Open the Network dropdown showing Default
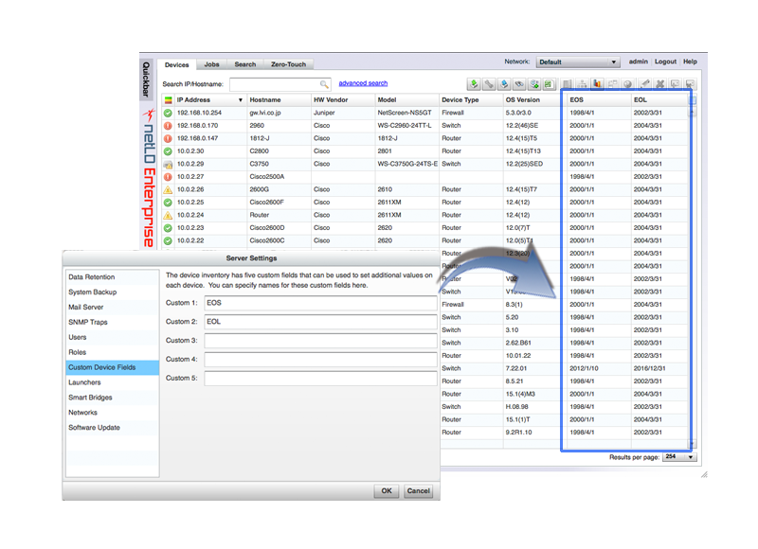 coord(578,62)
